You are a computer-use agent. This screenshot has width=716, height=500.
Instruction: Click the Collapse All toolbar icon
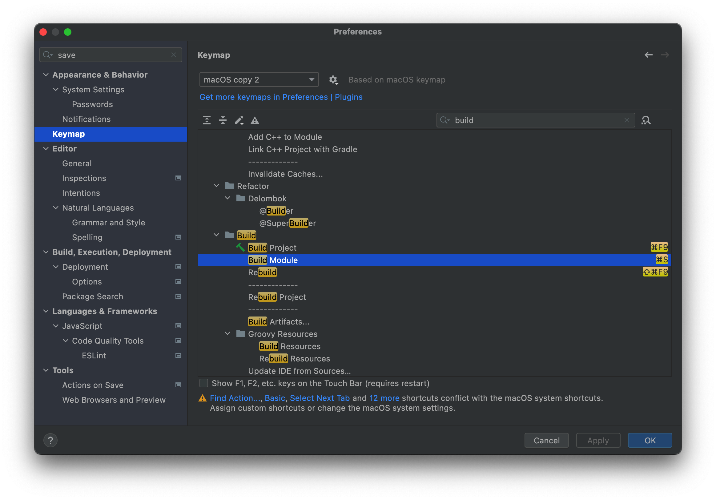coord(223,120)
